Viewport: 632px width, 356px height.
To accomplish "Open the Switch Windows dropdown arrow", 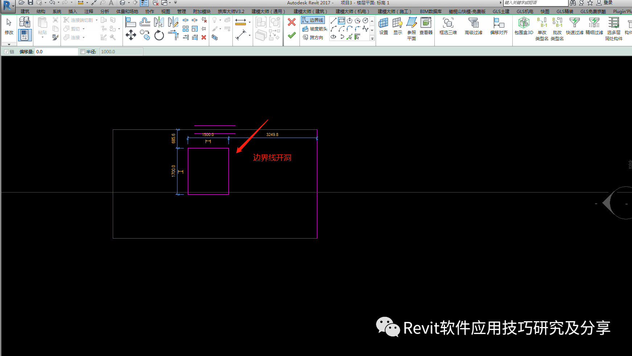I will (x=170, y=3).
